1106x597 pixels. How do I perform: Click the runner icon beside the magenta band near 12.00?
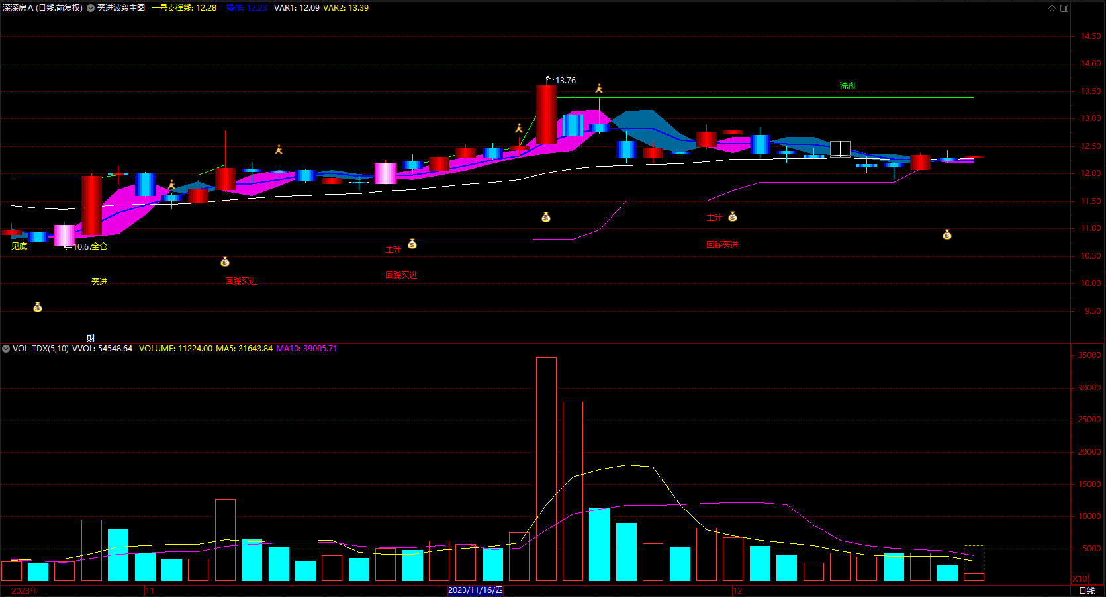pos(171,185)
